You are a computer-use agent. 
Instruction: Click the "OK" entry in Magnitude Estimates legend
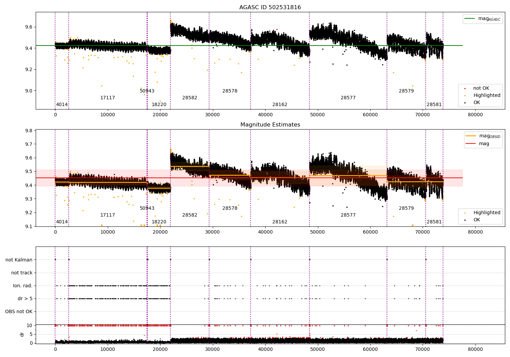tap(477, 220)
